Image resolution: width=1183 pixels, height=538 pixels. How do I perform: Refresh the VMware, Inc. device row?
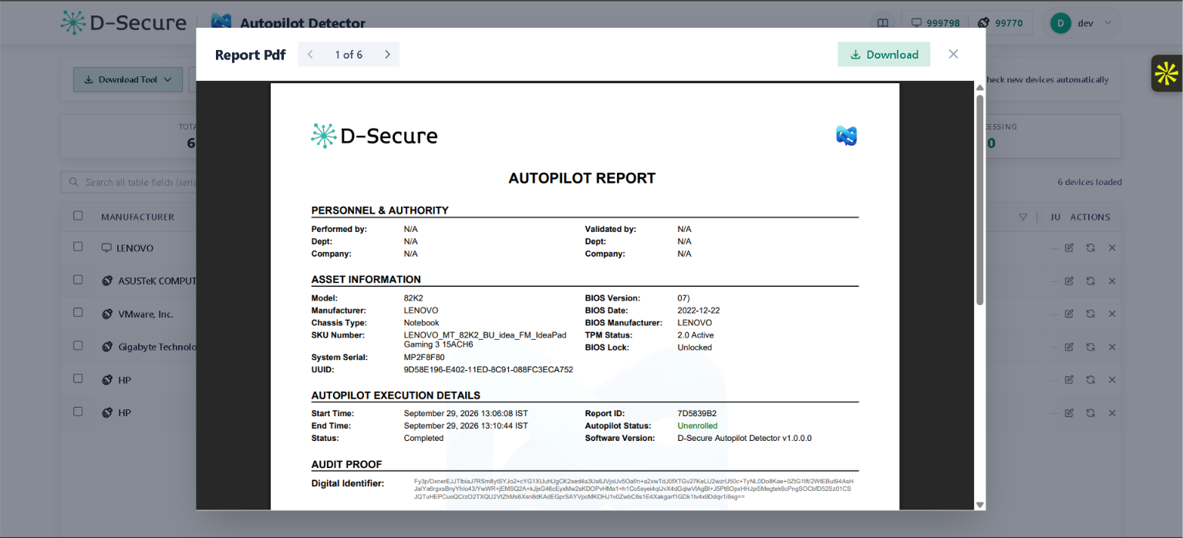click(1090, 314)
